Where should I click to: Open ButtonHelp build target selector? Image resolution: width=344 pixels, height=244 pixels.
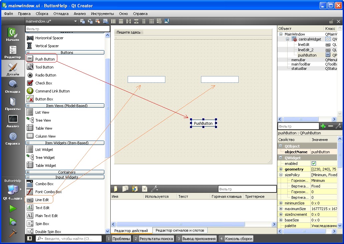tap(13, 189)
